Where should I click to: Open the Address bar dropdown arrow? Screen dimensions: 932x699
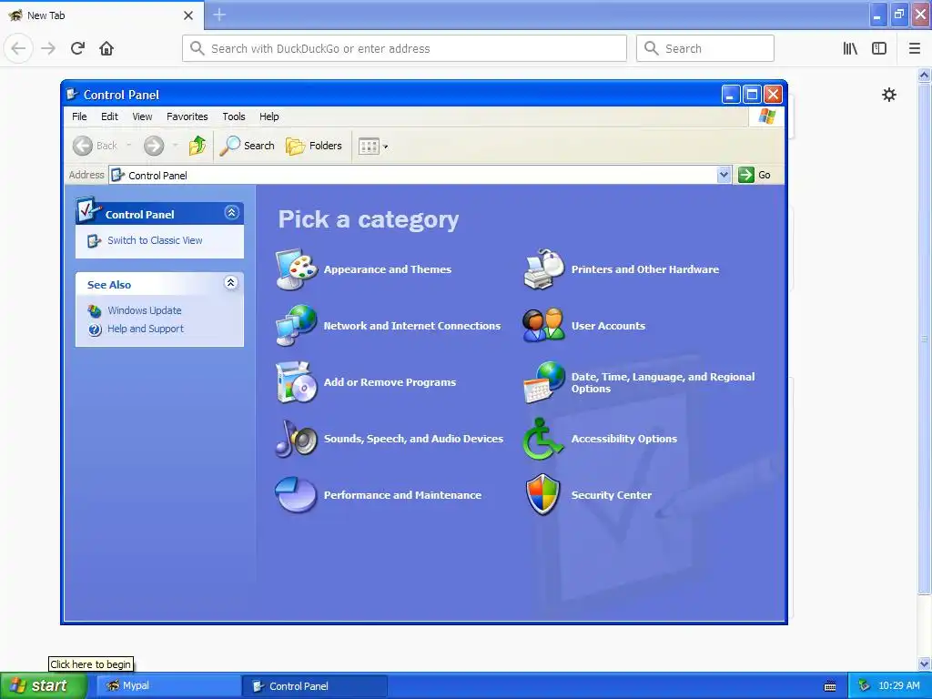point(724,175)
